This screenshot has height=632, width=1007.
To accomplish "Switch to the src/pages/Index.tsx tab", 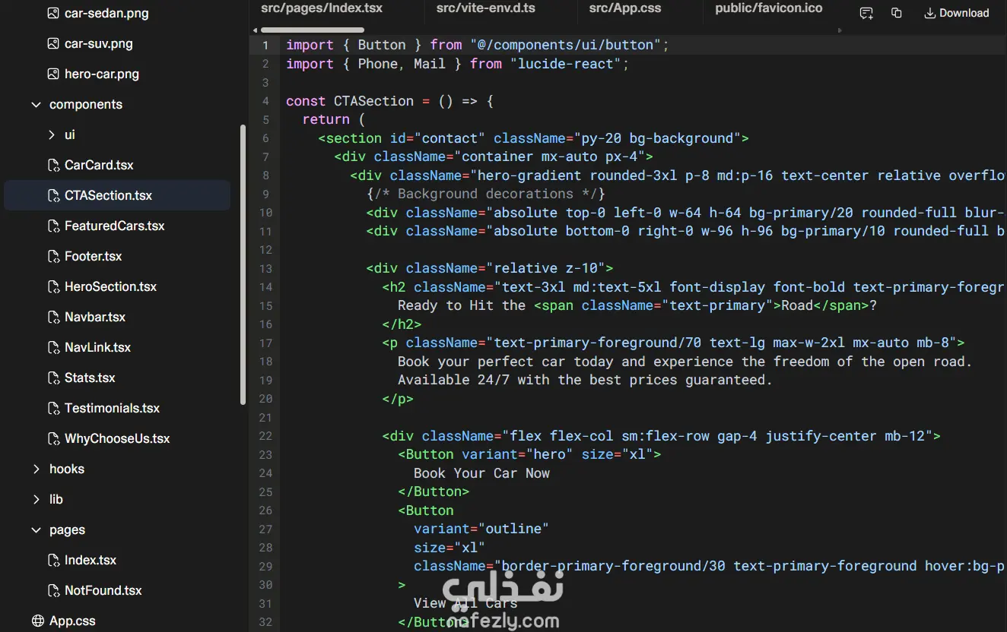I will tap(322, 8).
